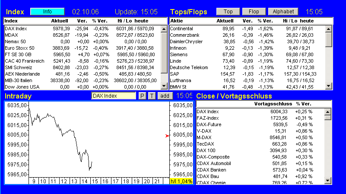Screen dimensions: 346x194
Task: Select the BMW St stock row
Action: coord(247,87)
